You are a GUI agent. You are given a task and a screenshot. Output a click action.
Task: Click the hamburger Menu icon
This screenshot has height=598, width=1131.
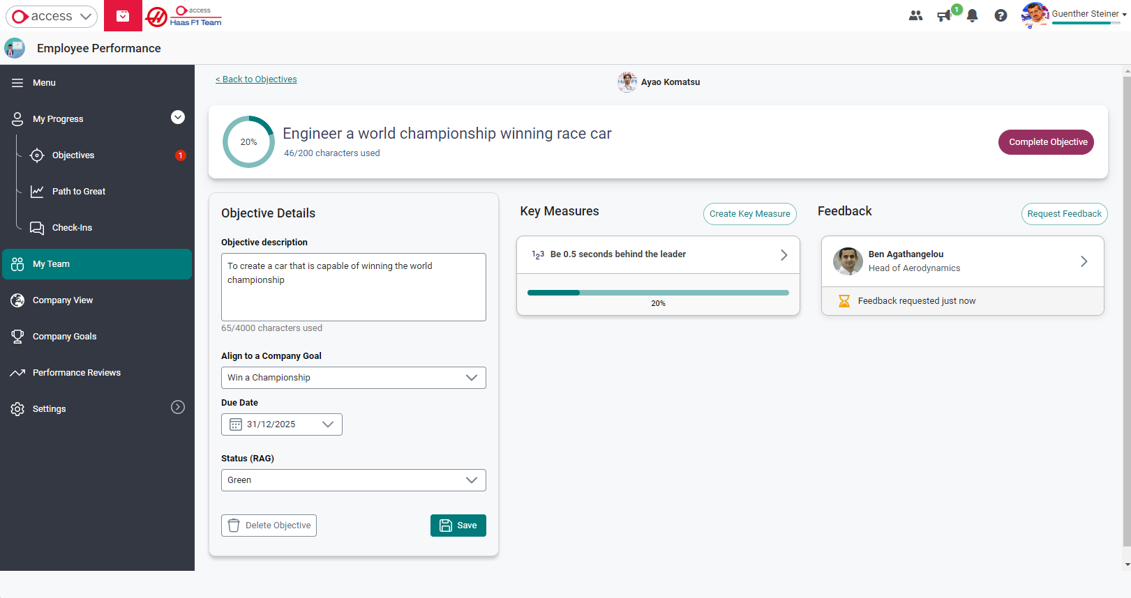point(17,83)
